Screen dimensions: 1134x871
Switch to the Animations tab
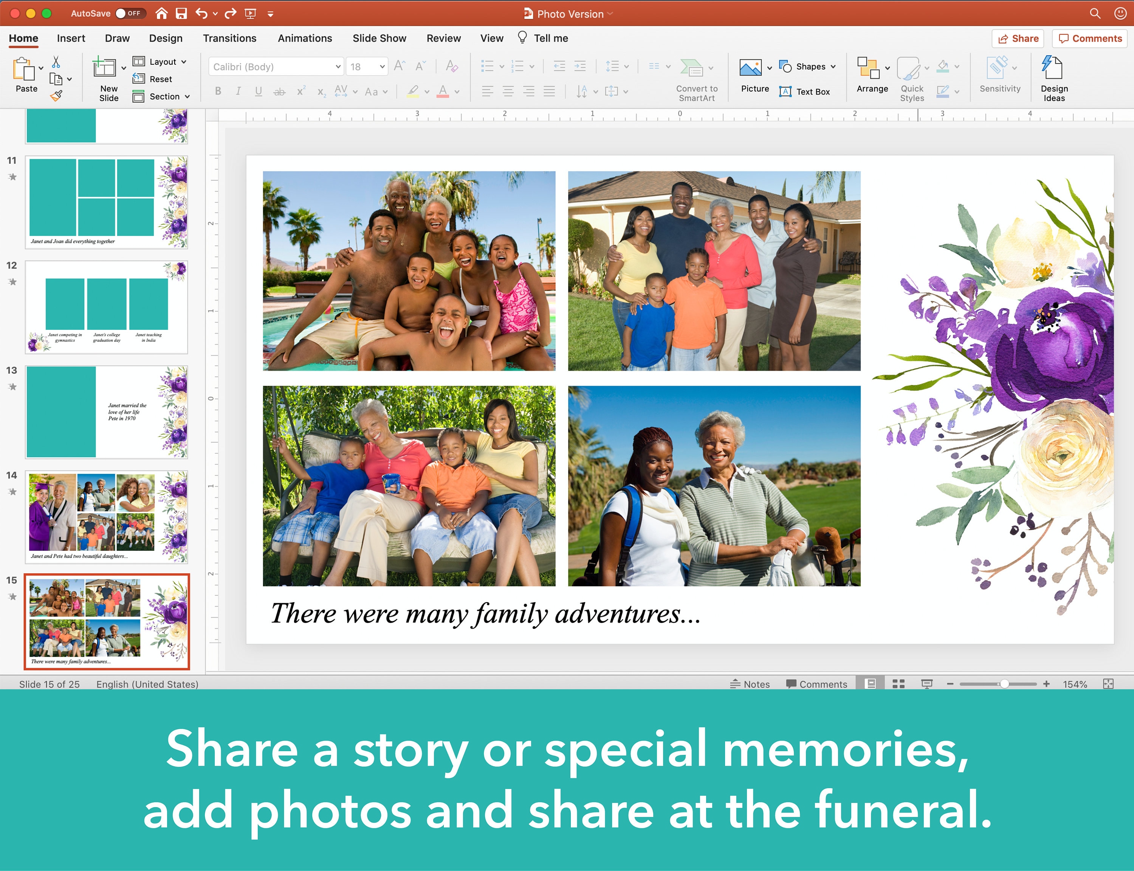click(305, 38)
